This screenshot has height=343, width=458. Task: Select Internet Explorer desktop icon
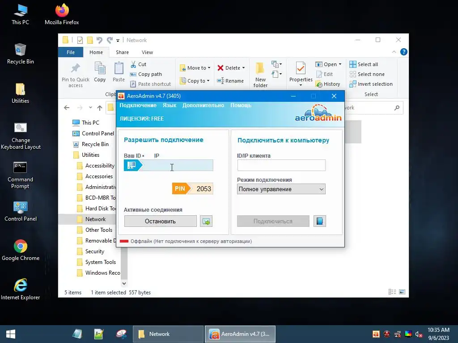click(21, 289)
